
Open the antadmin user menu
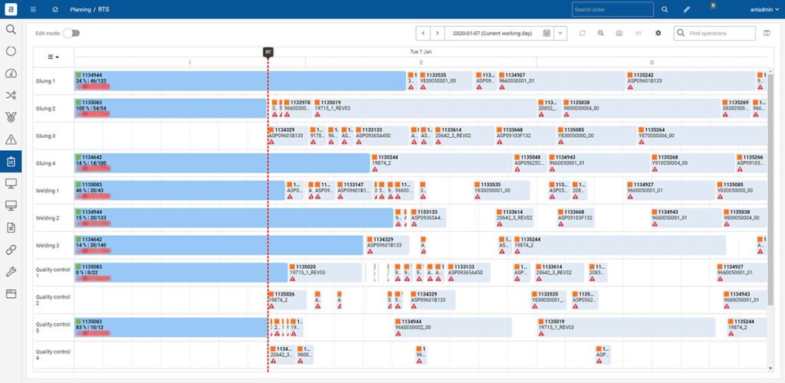(764, 9)
